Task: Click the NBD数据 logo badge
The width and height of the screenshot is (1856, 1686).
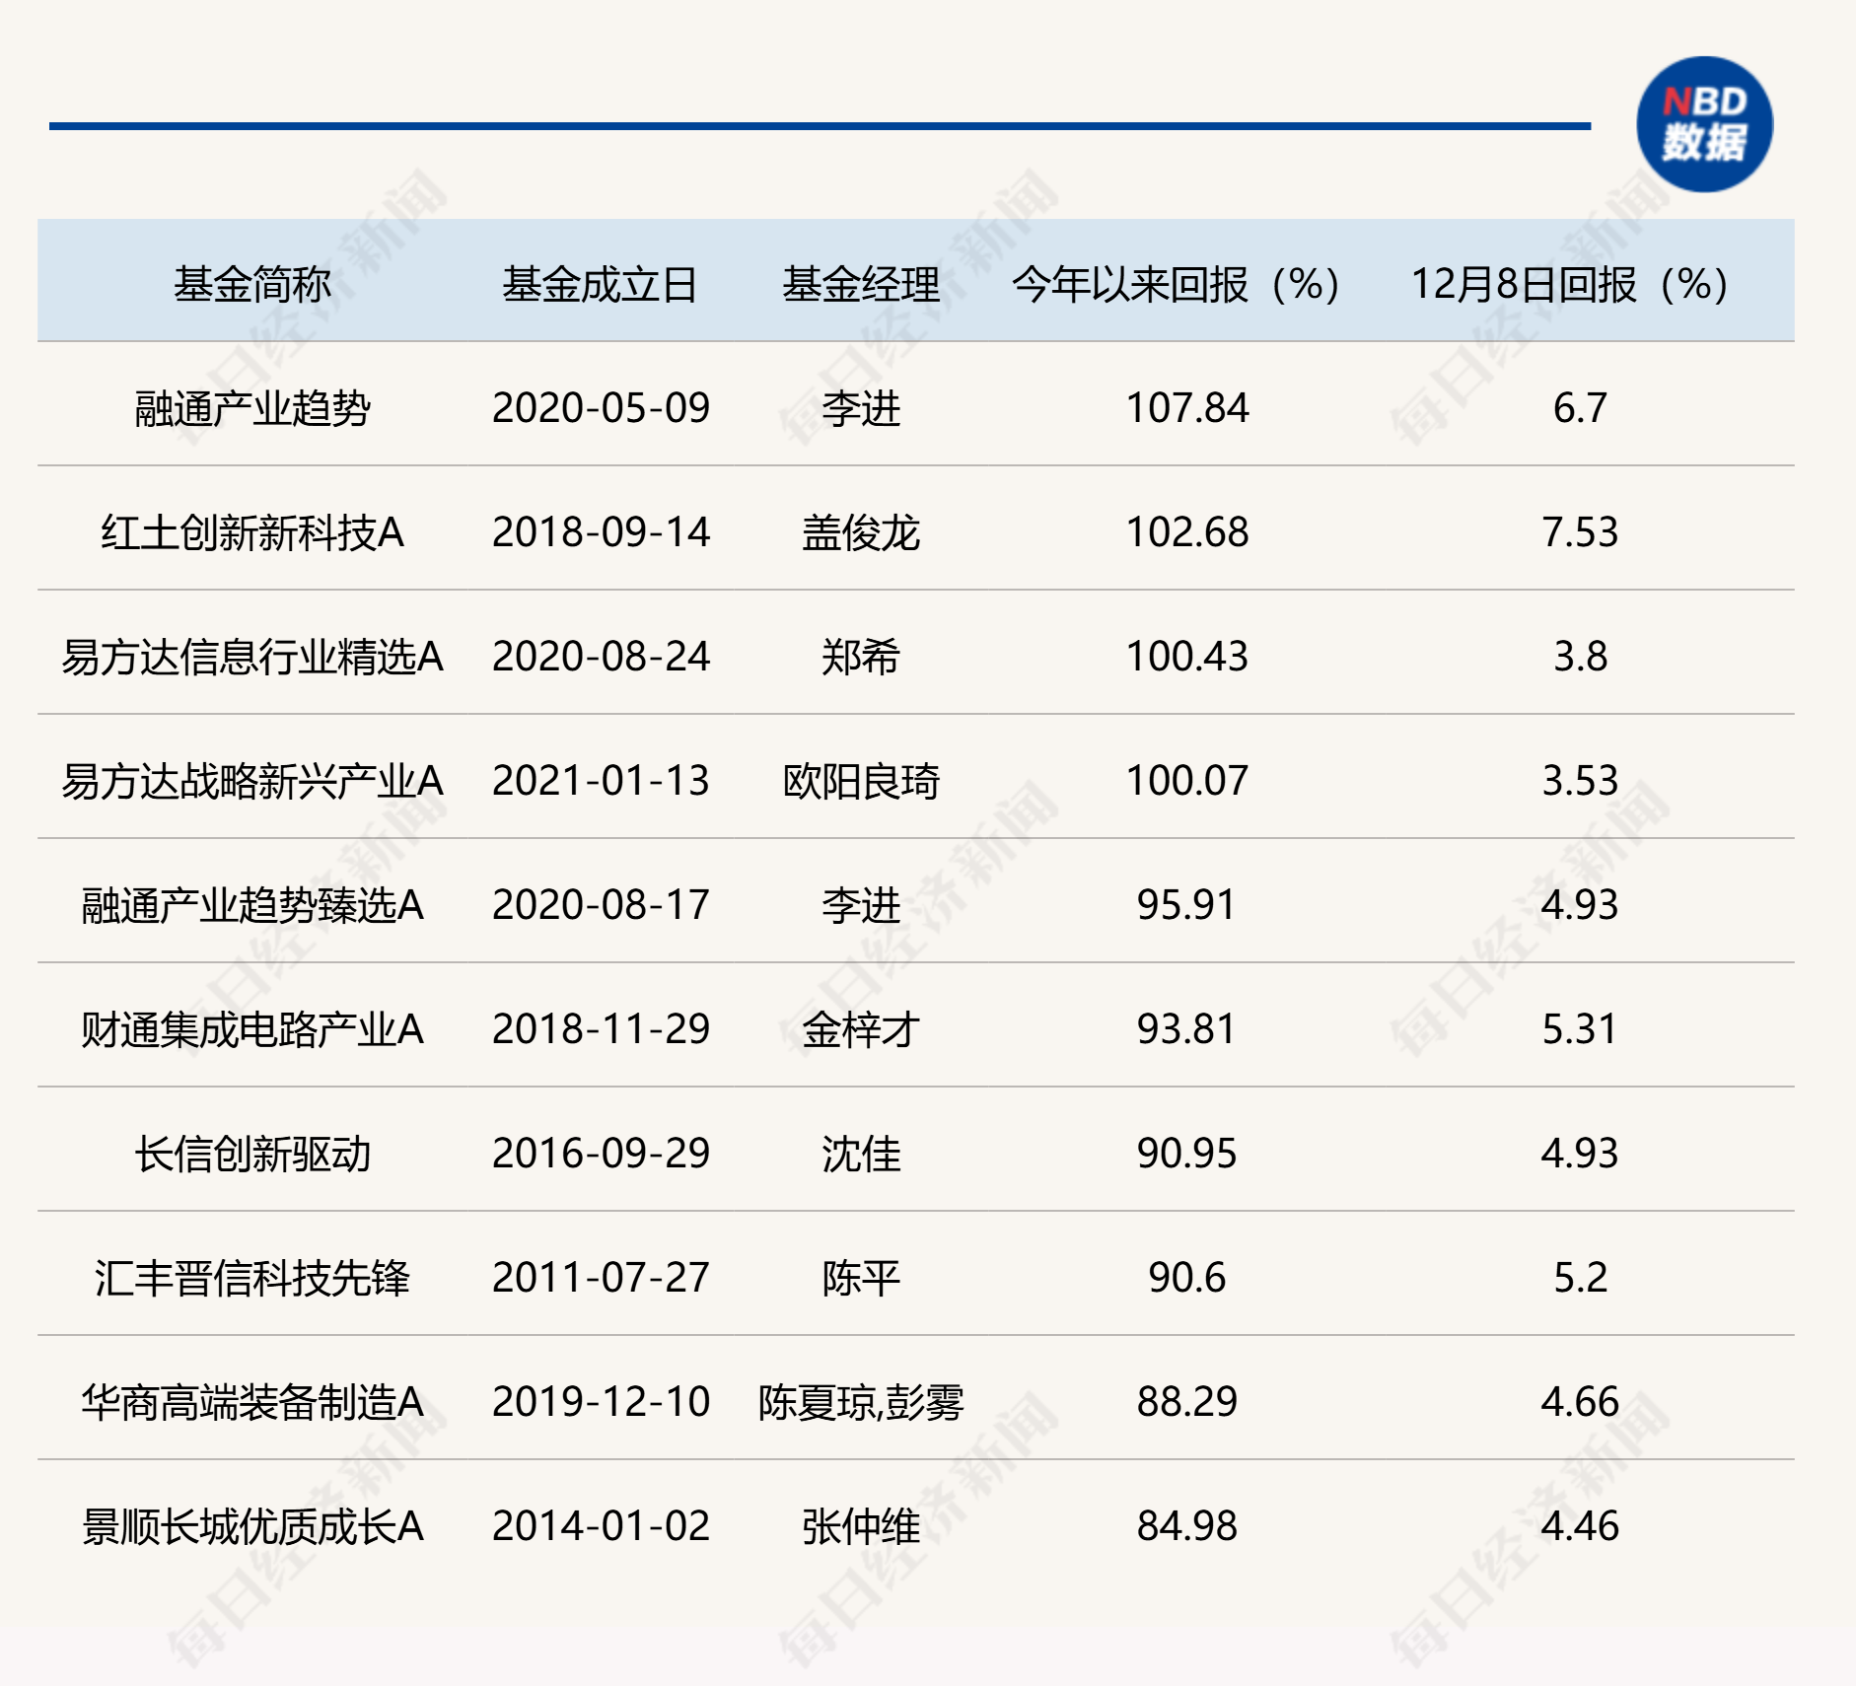Action: (1703, 124)
